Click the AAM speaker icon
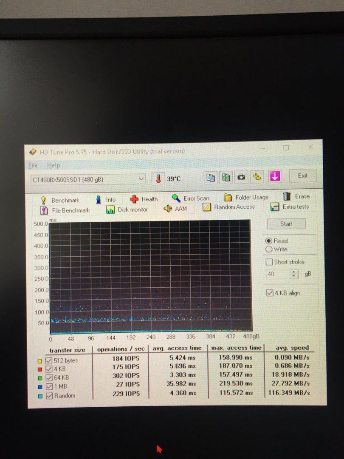 tap(168, 208)
